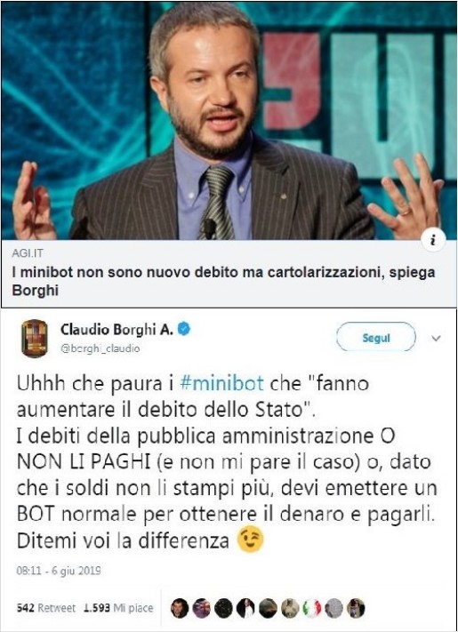Open the Italian flag liker avatar
The image size is (458, 632).
(311, 608)
